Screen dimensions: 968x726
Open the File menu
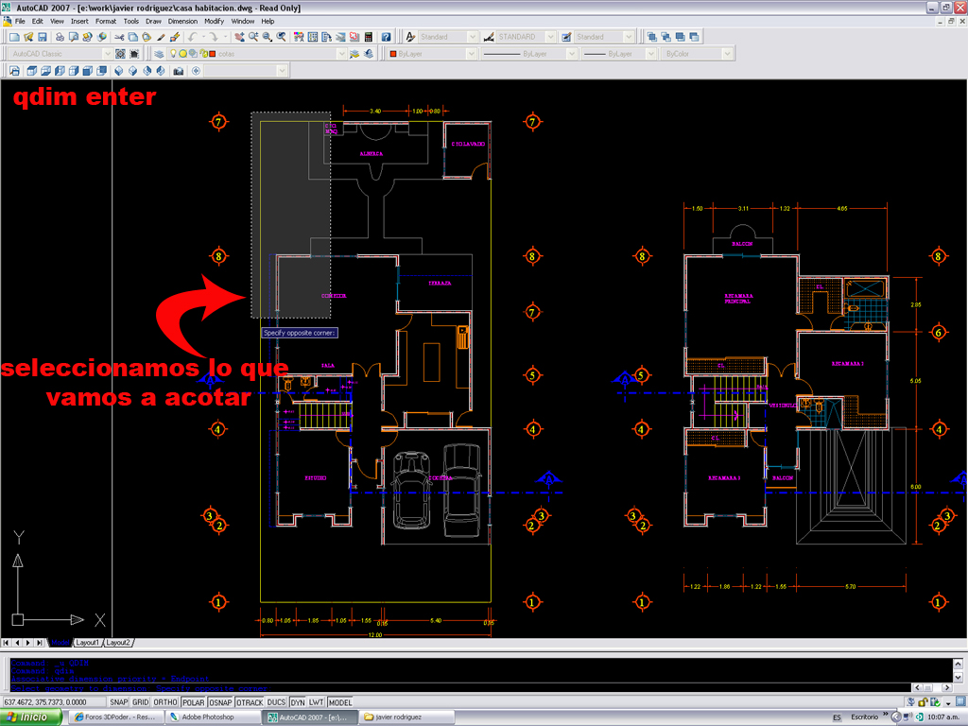(x=20, y=21)
